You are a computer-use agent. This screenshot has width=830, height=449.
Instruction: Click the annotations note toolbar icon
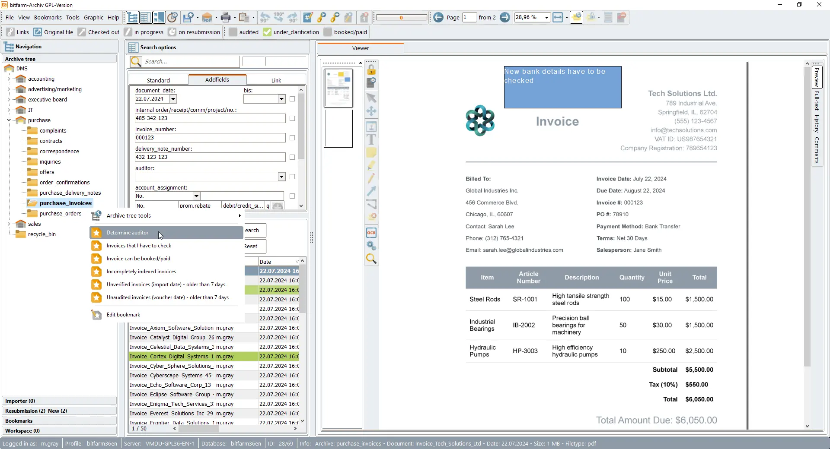point(576,17)
